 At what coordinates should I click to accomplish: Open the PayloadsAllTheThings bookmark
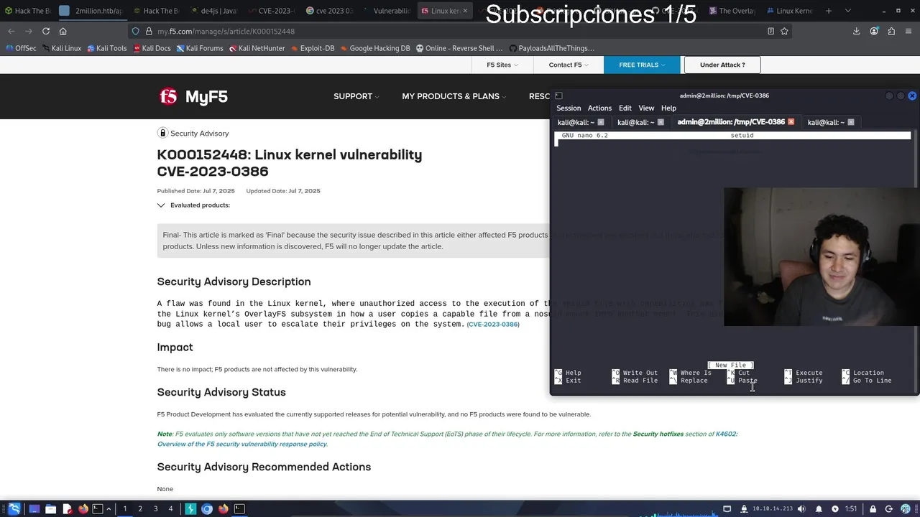click(551, 48)
